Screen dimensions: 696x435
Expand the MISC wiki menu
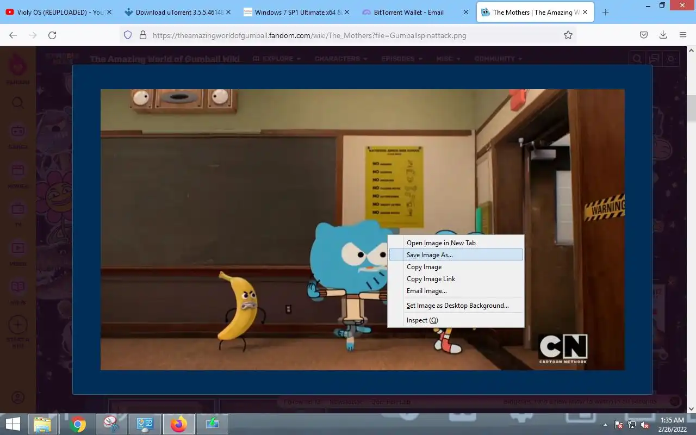click(449, 59)
